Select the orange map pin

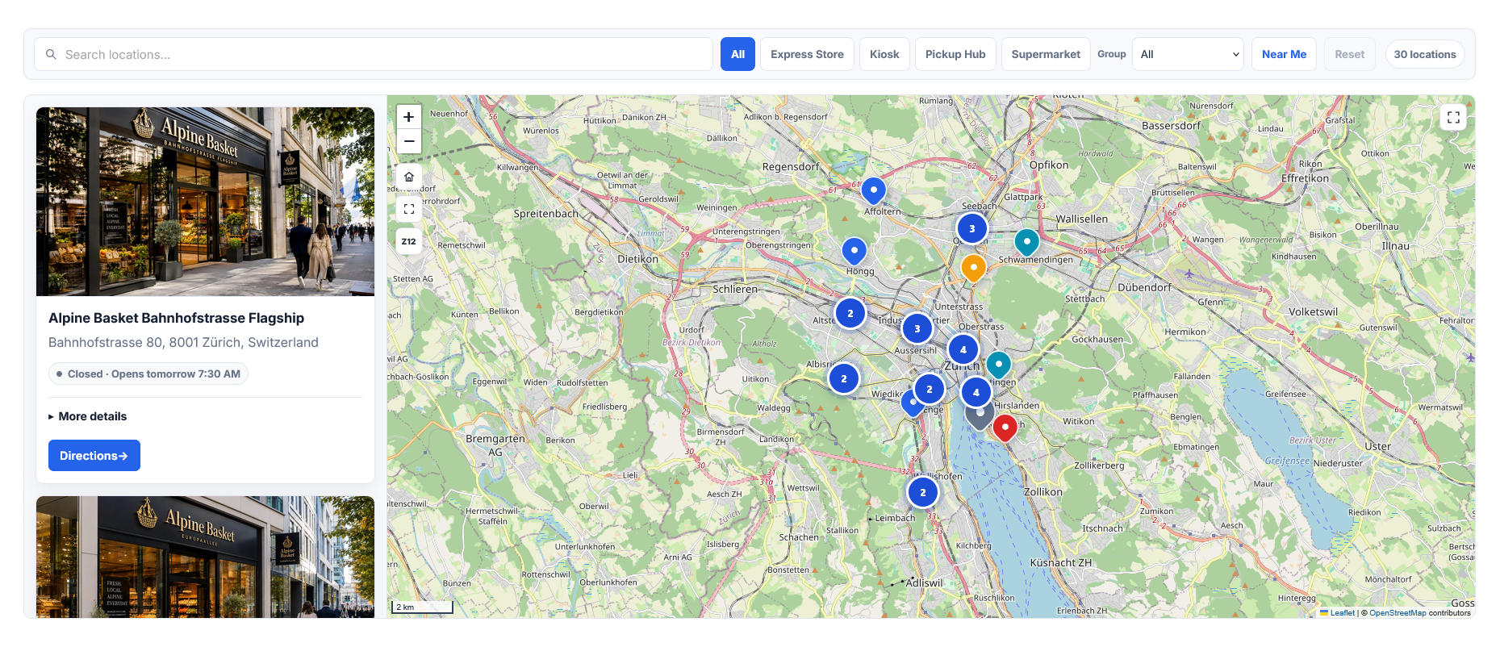click(974, 268)
